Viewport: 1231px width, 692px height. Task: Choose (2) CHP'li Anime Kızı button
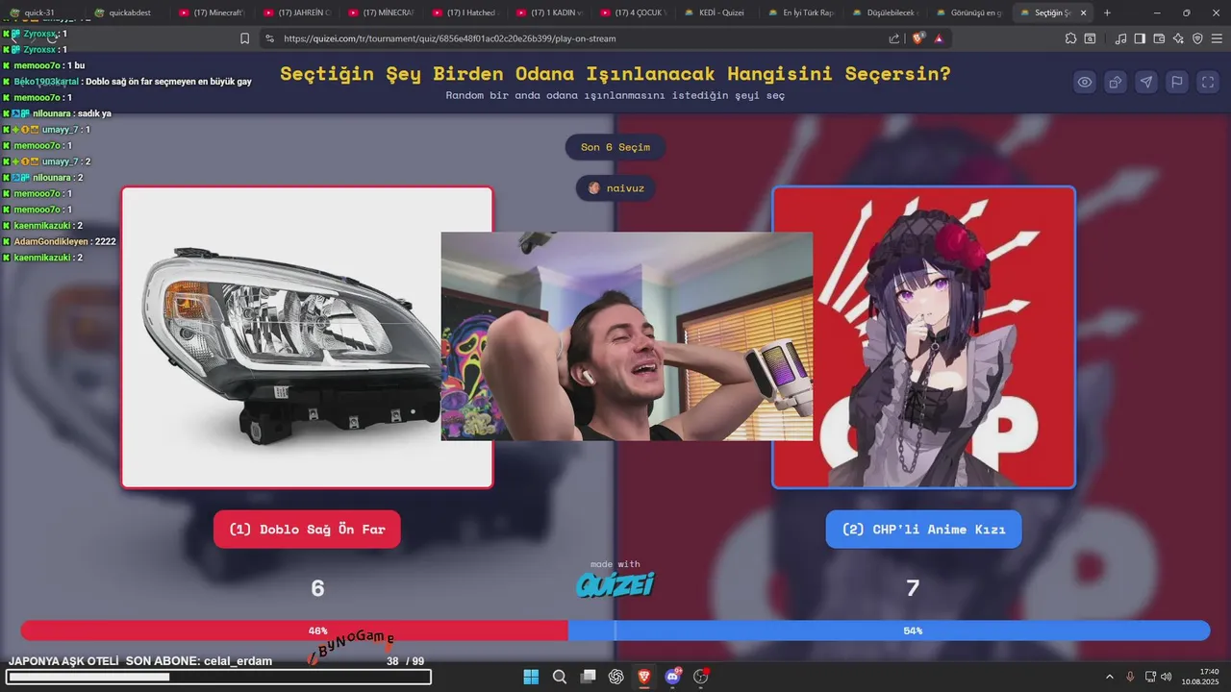[x=923, y=530]
